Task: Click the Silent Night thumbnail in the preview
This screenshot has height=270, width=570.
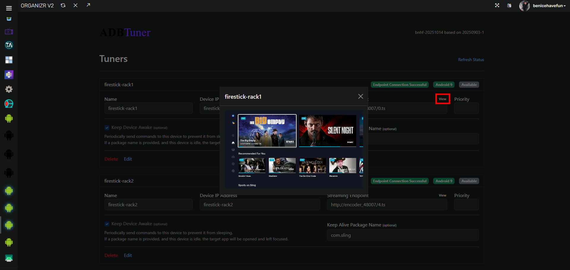Action: pos(327,131)
